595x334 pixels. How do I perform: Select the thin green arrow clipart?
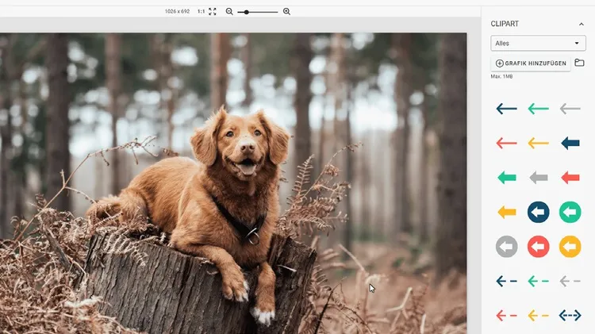click(538, 109)
